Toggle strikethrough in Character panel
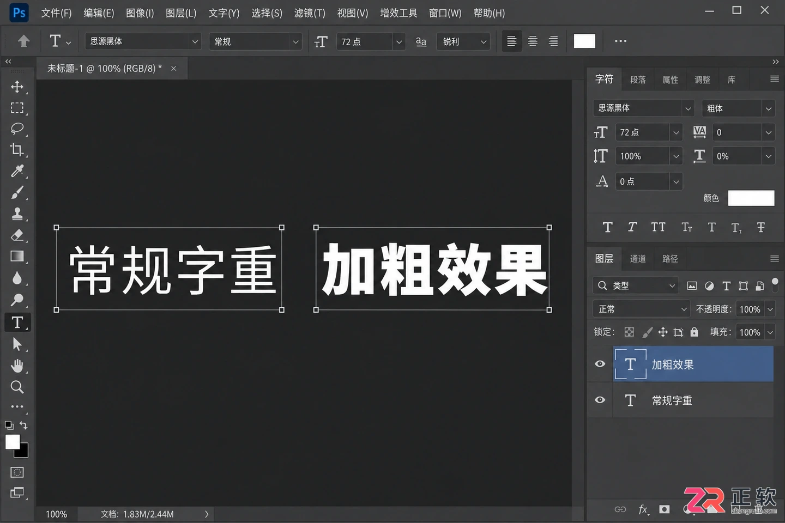785x523 pixels. tap(761, 227)
